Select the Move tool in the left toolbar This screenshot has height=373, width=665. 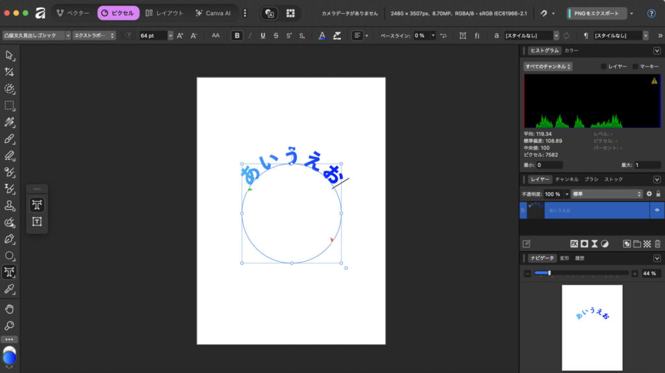(10, 55)
